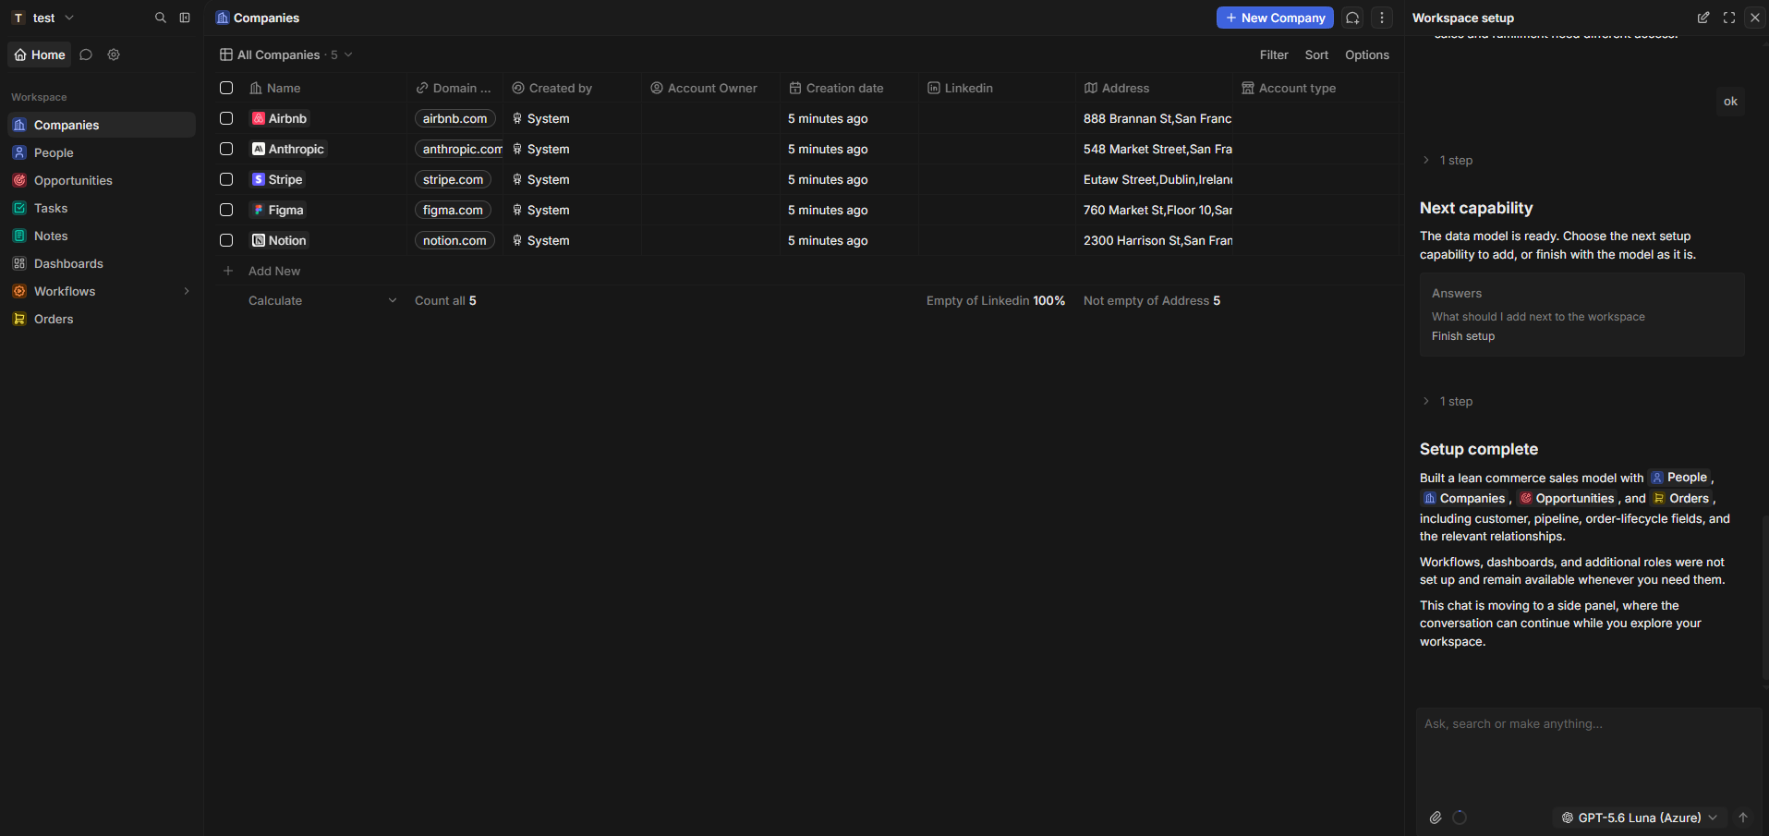Check the Stripe row checkbox
Viewport: 1769px width, 836px height.
click(226, 179)
